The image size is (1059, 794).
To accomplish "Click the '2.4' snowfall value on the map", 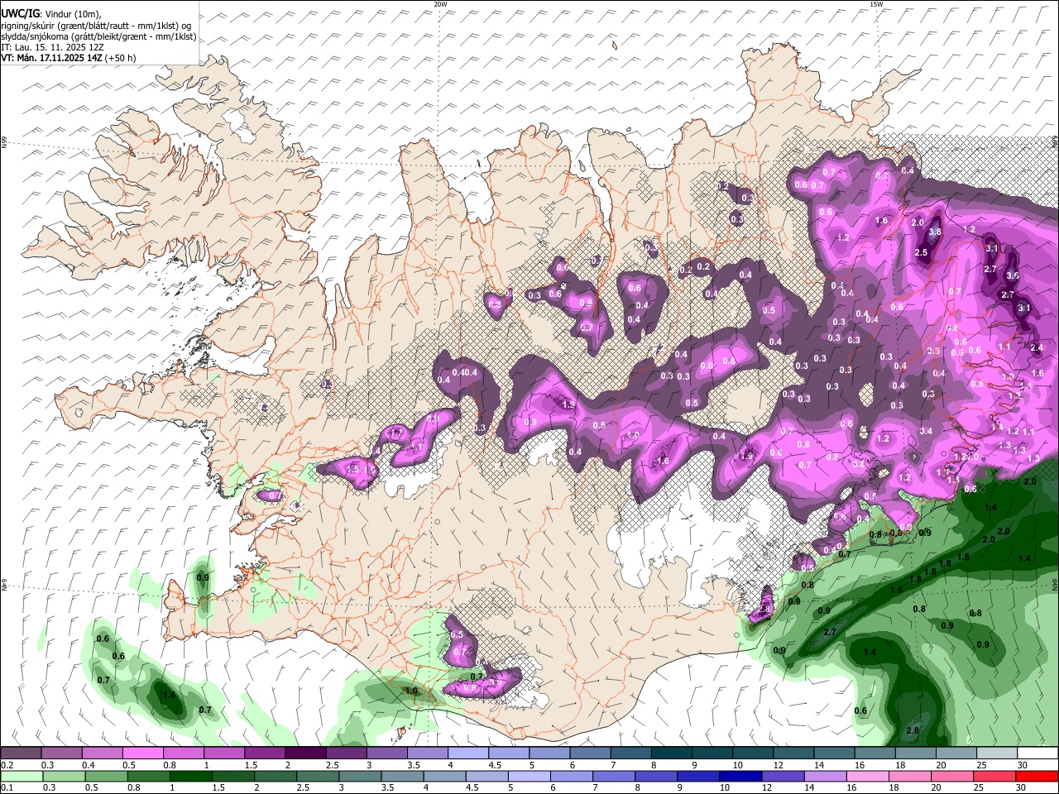I will click(x=1037, y=348).
